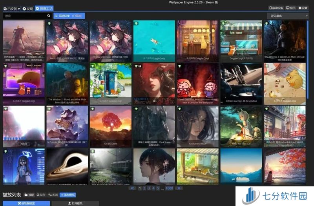Launch the 壁纸编辑器 wallpaper editor button
314x206 pixels.
[x=26, y=203]
